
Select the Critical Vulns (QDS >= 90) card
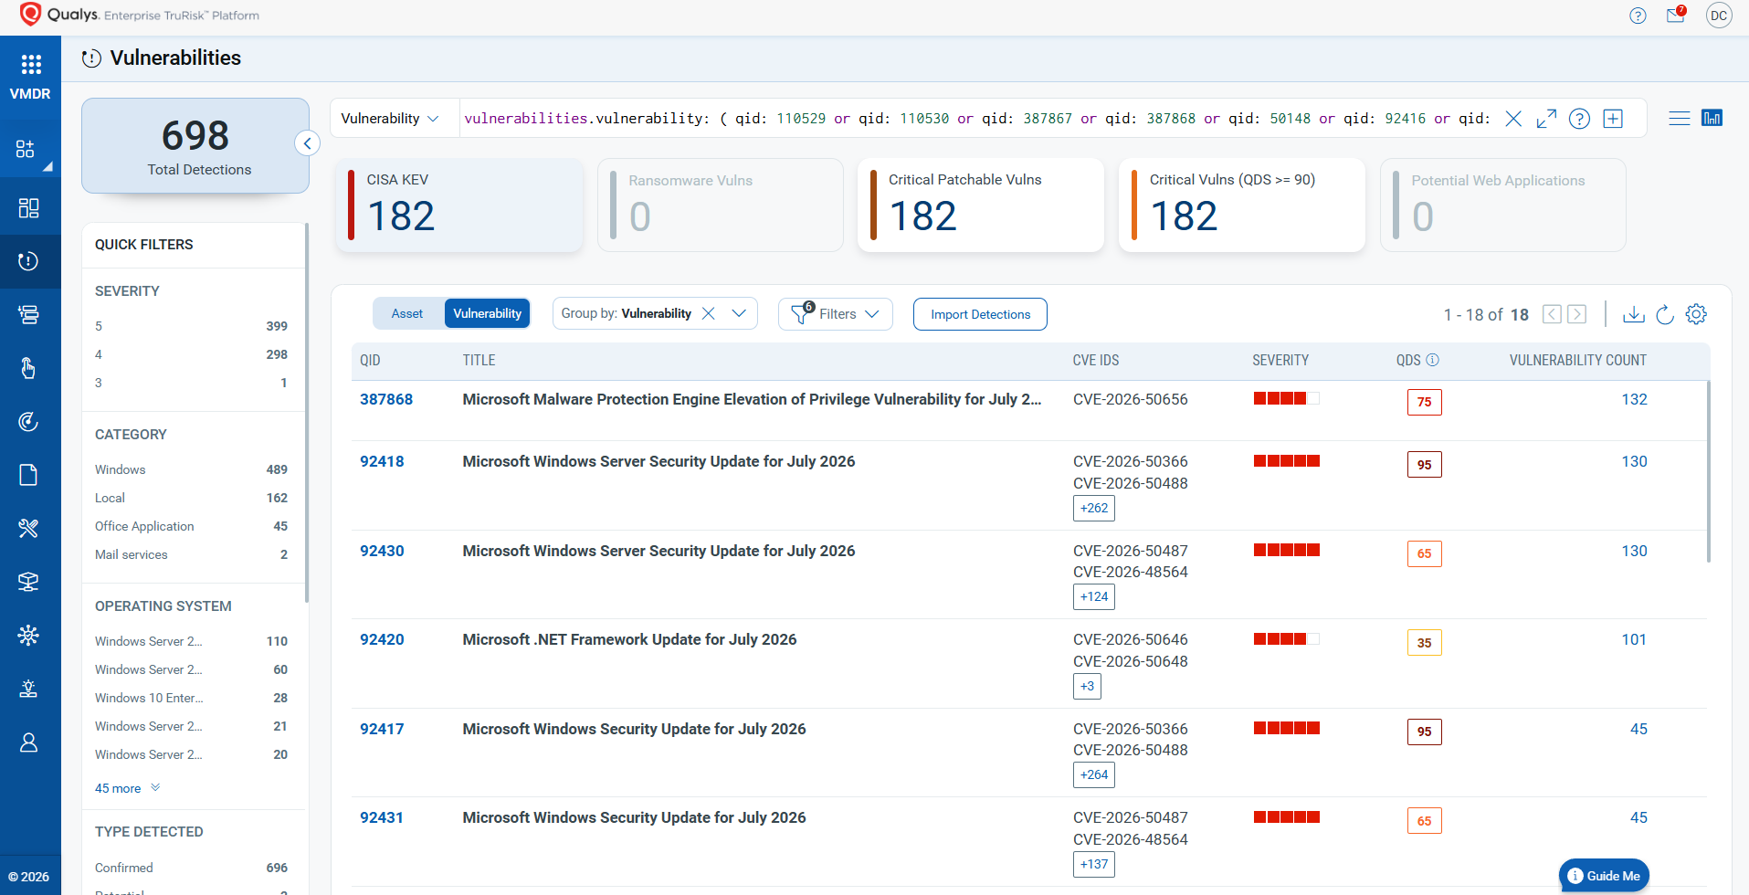(1242, 205)
